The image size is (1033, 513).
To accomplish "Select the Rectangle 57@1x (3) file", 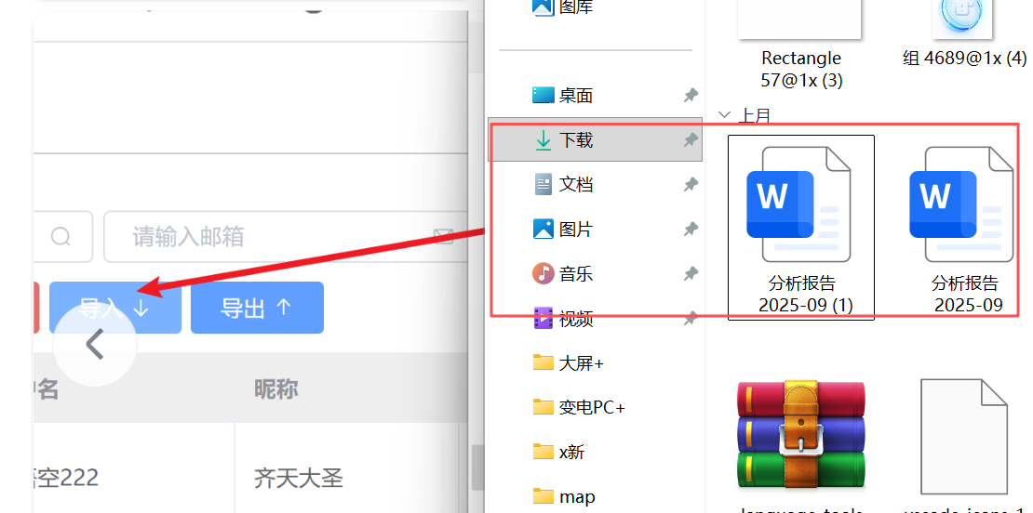I will click(801, 45).
